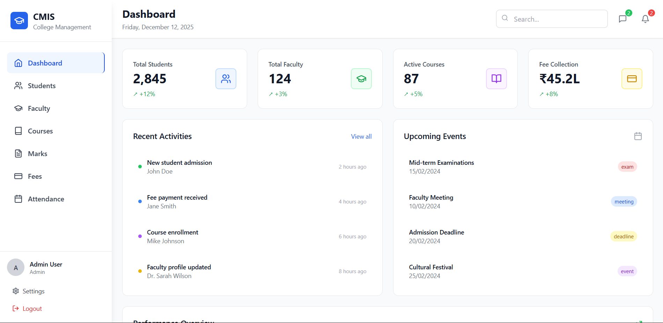Open the Cultural Festival event

pyautogui.click(x=523, y=271)
